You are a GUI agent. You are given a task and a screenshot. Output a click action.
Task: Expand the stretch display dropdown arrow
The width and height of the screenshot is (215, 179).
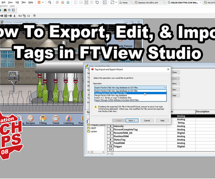tap(116, 2)
